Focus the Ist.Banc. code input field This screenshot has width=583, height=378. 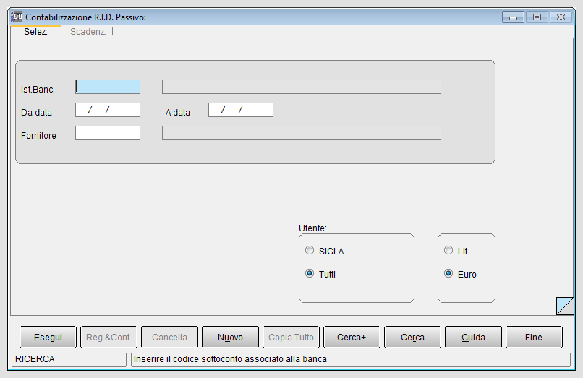point(108,87)
